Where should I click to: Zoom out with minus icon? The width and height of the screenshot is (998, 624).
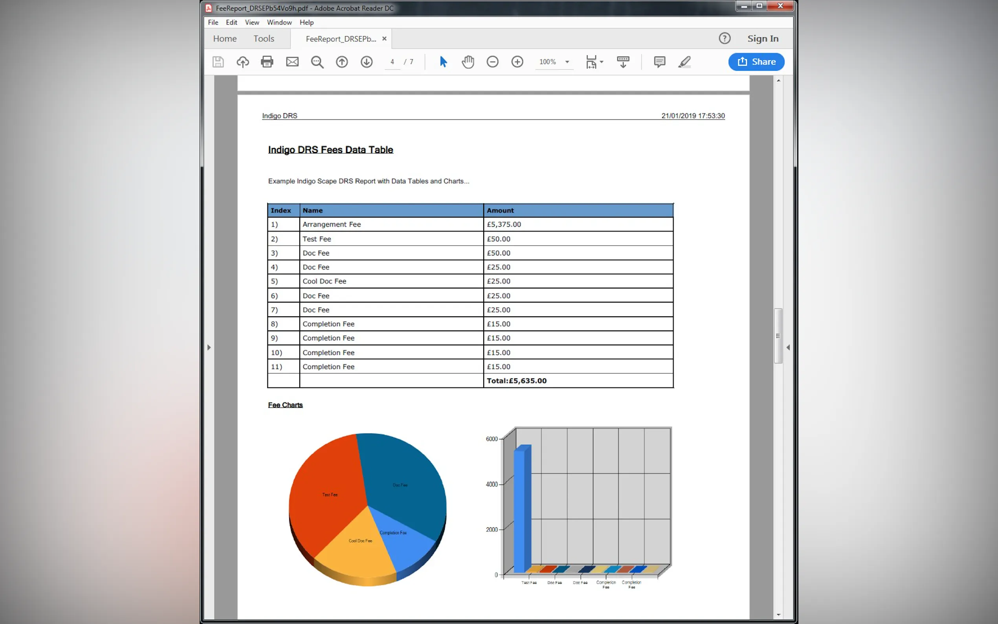coord(492,62)
